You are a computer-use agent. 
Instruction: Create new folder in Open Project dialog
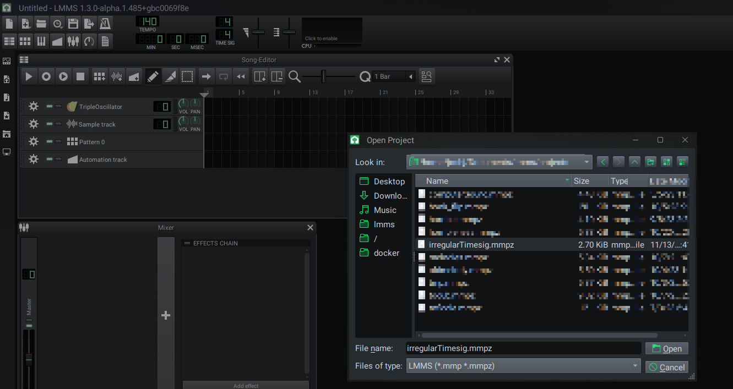pos(651,162)
